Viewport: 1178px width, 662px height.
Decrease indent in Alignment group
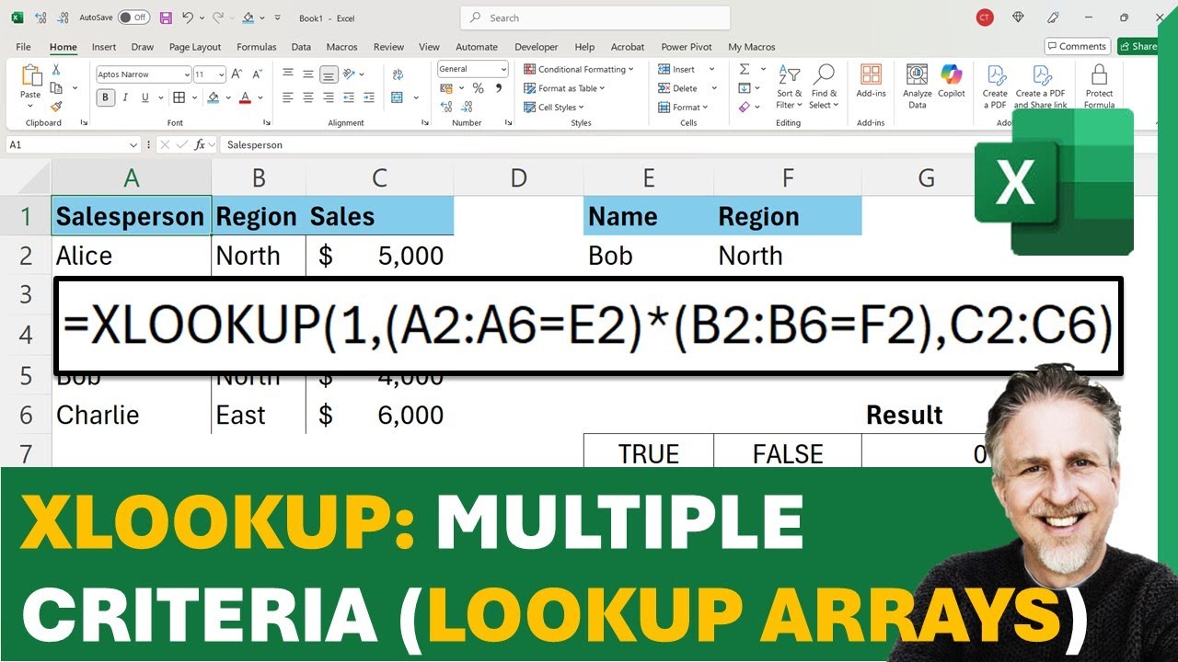pos(350,97)
